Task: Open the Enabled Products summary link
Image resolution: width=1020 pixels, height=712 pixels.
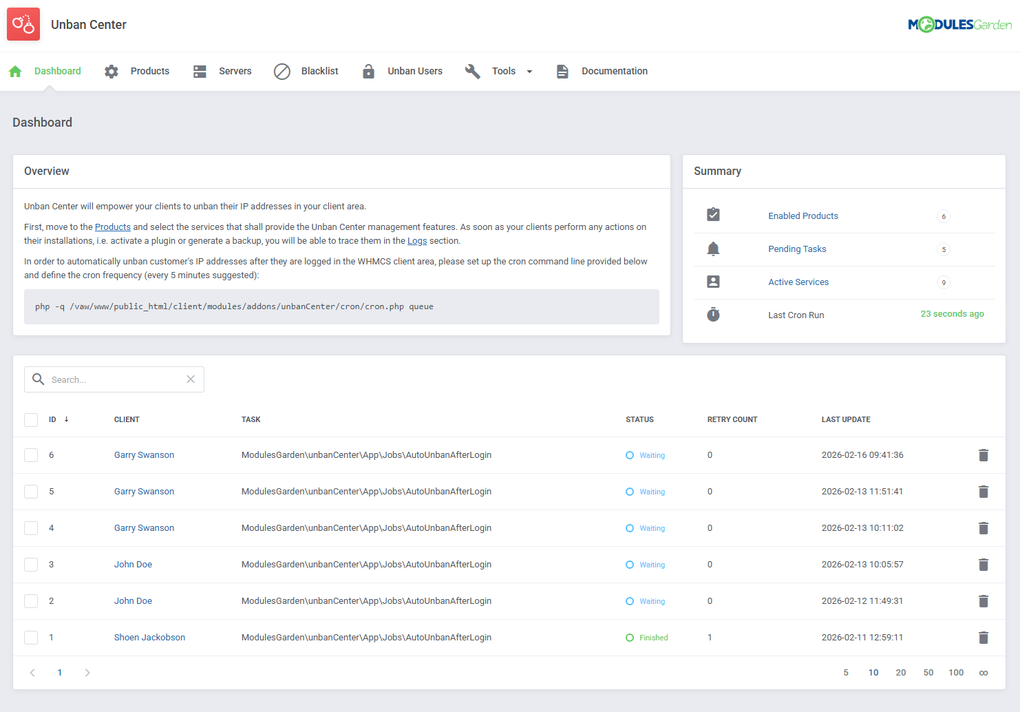Action: click(803, 216)
